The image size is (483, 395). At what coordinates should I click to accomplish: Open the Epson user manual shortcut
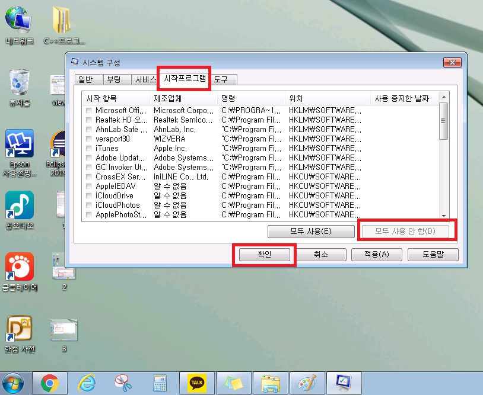tap(20, 153)
